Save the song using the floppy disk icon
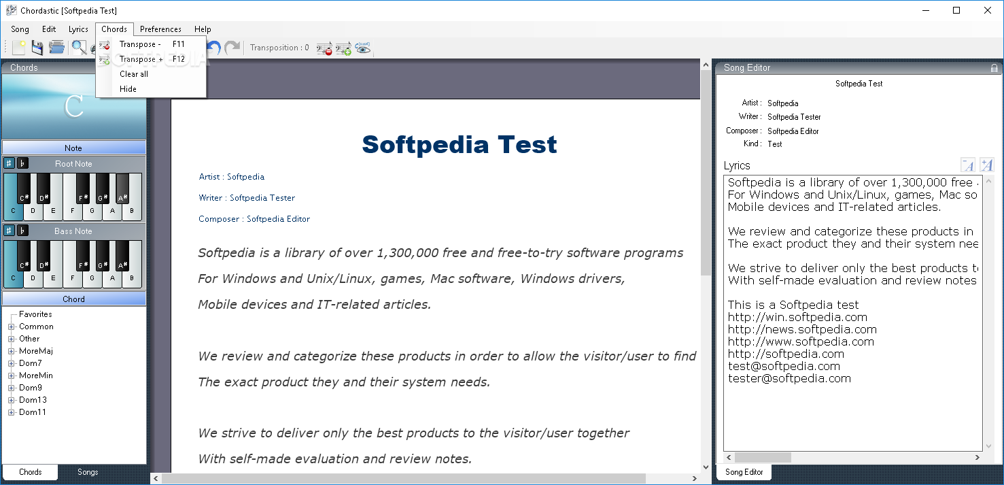Viewport: 1004px width, 485px height. point(37,48)
